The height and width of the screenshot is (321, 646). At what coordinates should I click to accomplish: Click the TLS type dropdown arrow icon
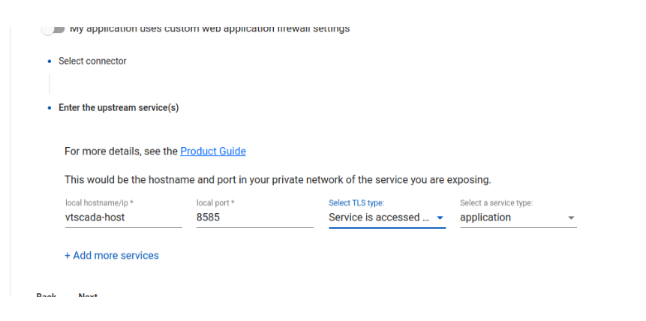coord(440,218)
